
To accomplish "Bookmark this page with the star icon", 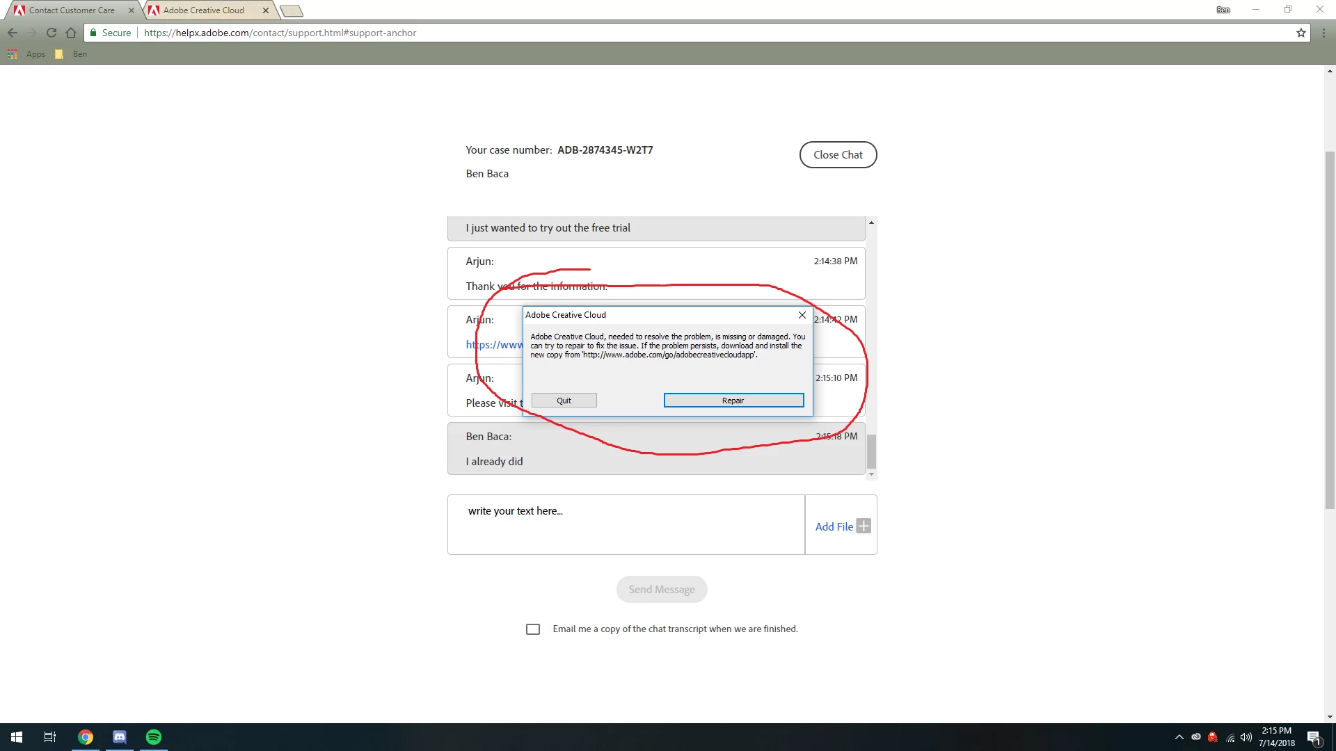I will (1301, 33).
